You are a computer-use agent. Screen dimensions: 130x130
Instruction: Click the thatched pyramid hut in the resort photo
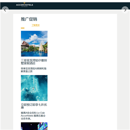pyautogui.click(x=41, y=47)
